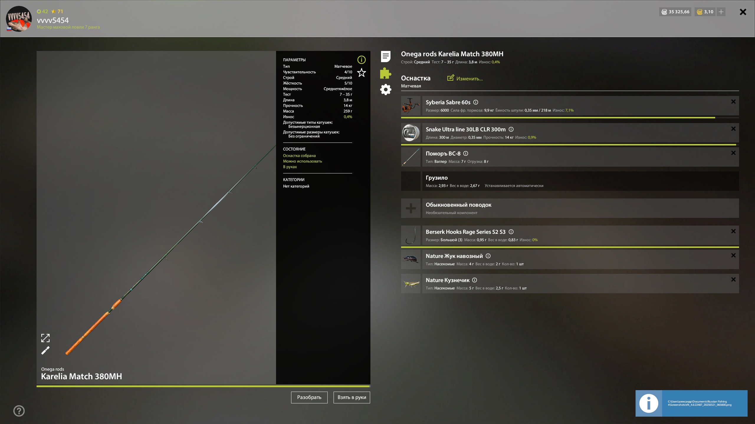Click the screenshot saved notification info icon
Screen dimensions: 755x424
click(x=649, y=403)
